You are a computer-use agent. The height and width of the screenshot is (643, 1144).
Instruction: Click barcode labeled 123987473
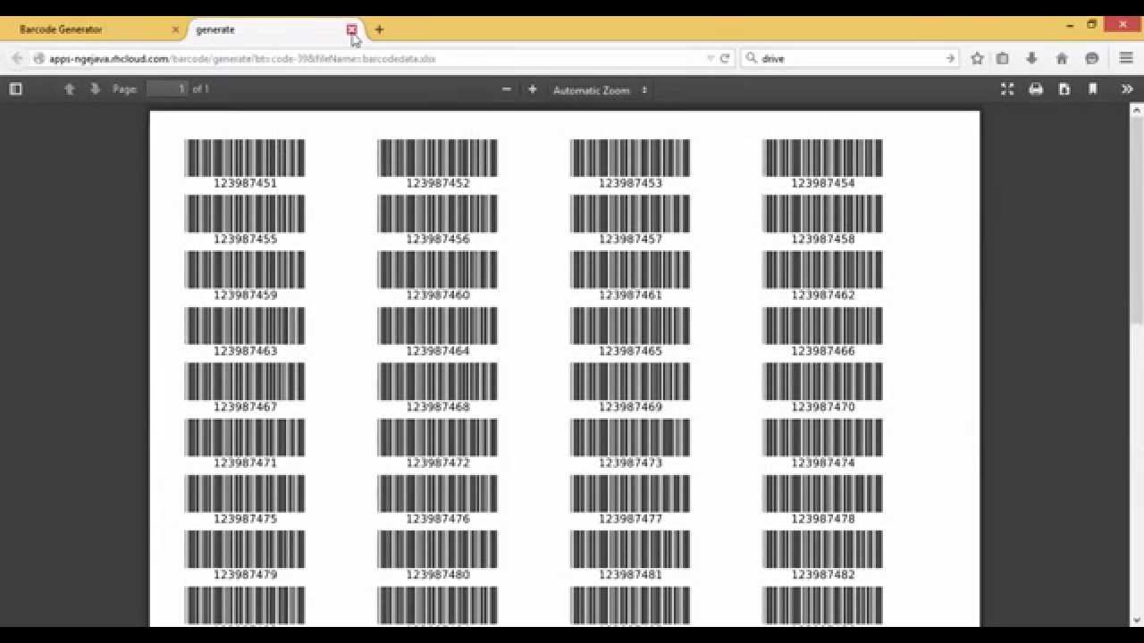630,438
